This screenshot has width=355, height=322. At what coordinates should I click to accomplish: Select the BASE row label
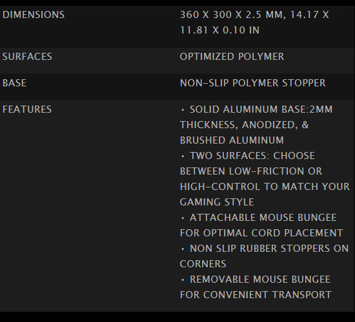tap(14, 83)
